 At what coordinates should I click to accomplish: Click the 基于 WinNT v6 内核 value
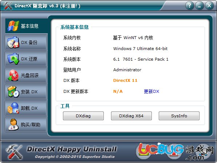pos(133,38)
